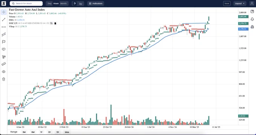256x135 pixels.
Task: Set range to 5Y
Action: tap(58, 132)
